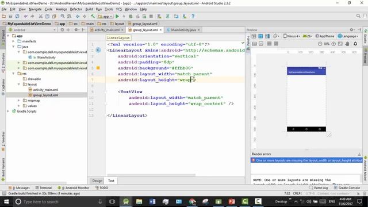This screenshot has height=207, width=368.
Task: Click the Make Project hammer icon
Action: pos(93,17)
